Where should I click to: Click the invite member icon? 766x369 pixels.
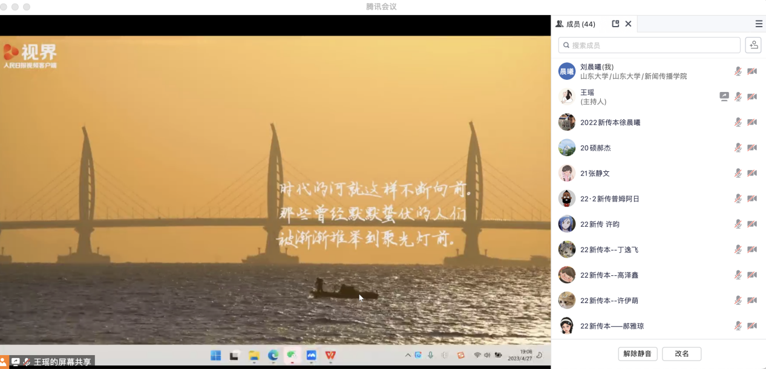(x=753, y=45)
